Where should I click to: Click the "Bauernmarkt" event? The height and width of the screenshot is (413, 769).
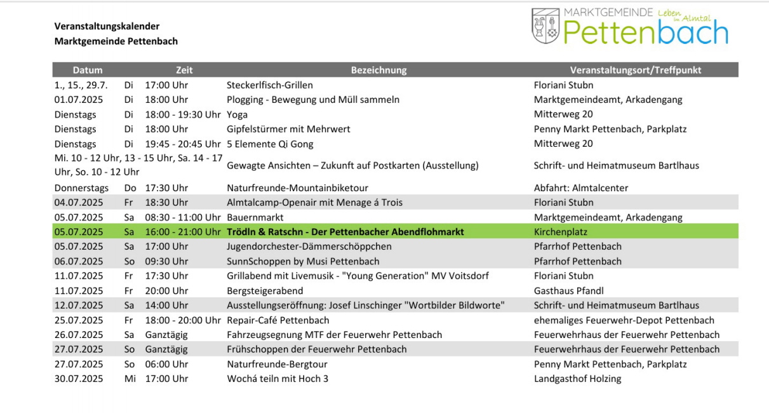pos(255,217)
